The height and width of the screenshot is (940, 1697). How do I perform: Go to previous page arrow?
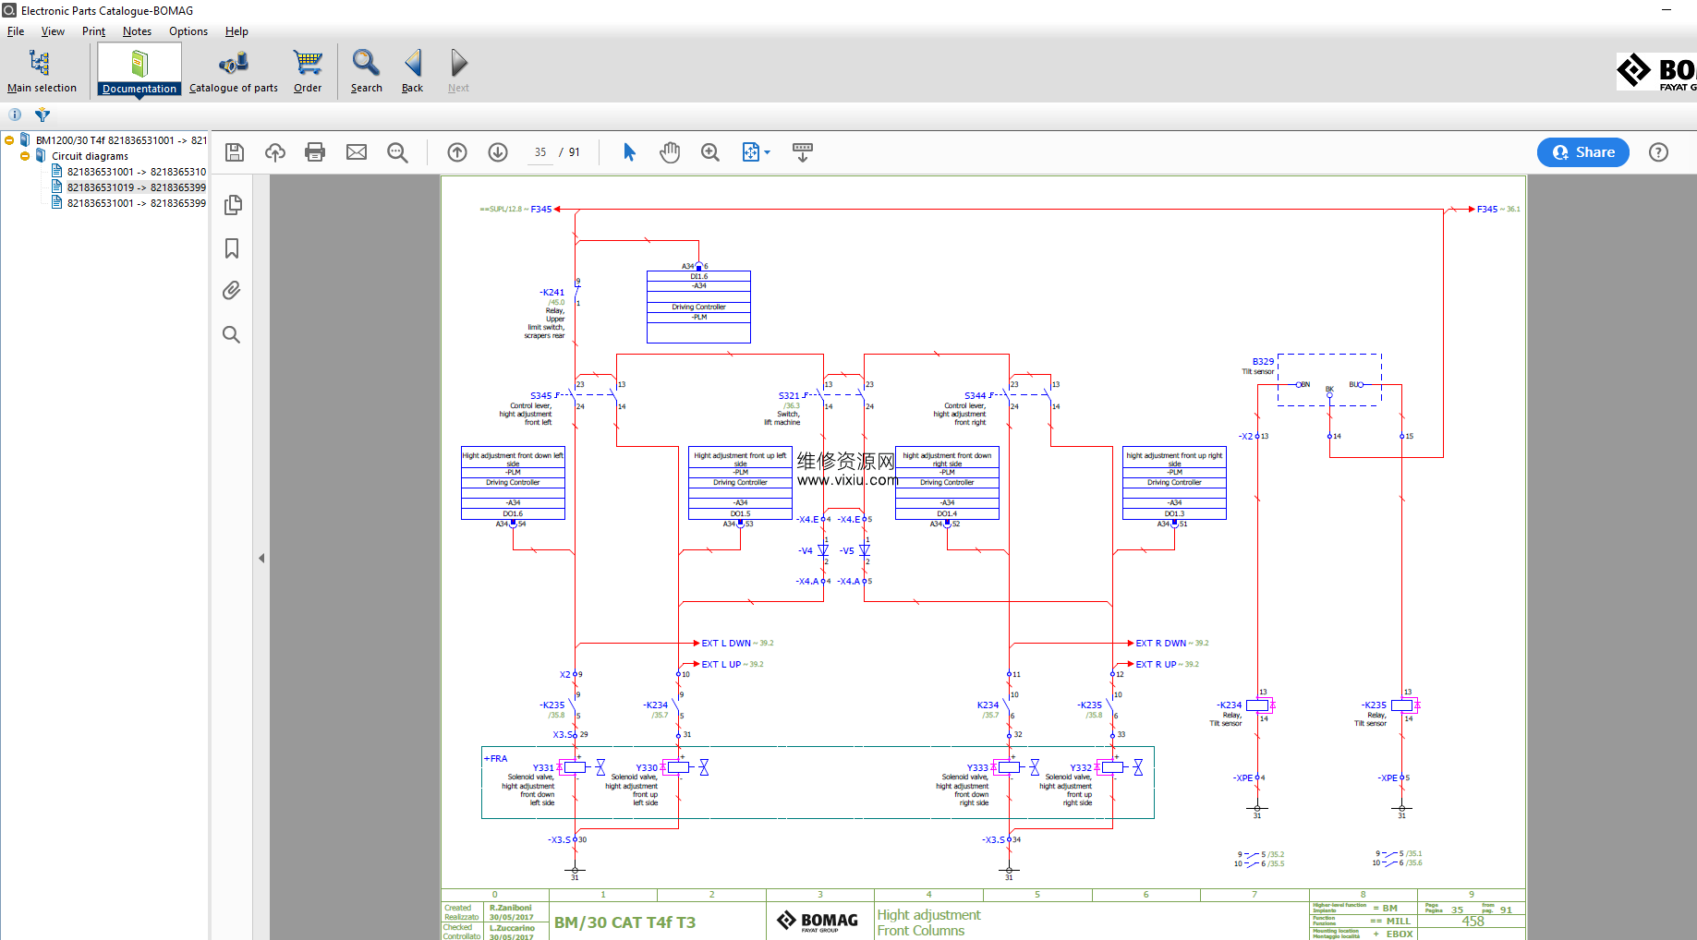(457, 152)
